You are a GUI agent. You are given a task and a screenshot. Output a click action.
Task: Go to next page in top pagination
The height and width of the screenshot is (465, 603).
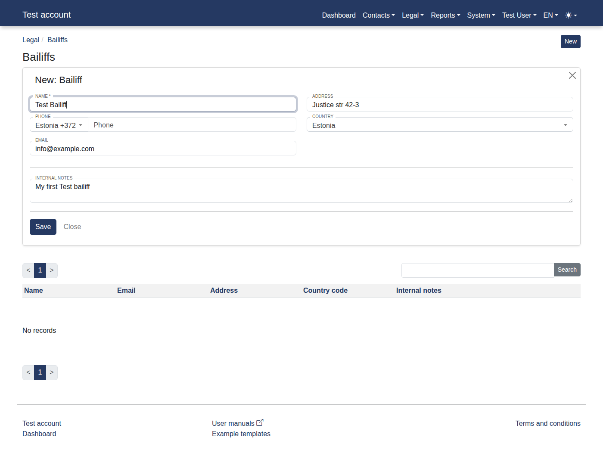coord(52,270)
